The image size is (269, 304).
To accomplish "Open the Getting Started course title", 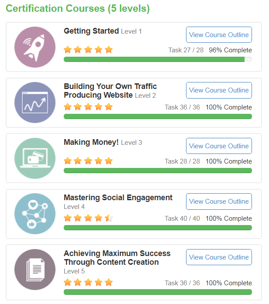I will click(x=91, y=31).
